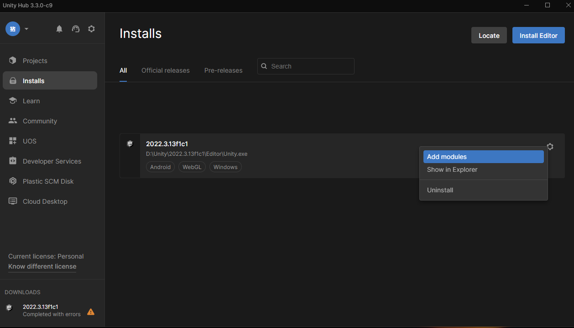Click the WebGL module tag
The height and width of the screenshot is (328, 574).
(x=192, y=167)
